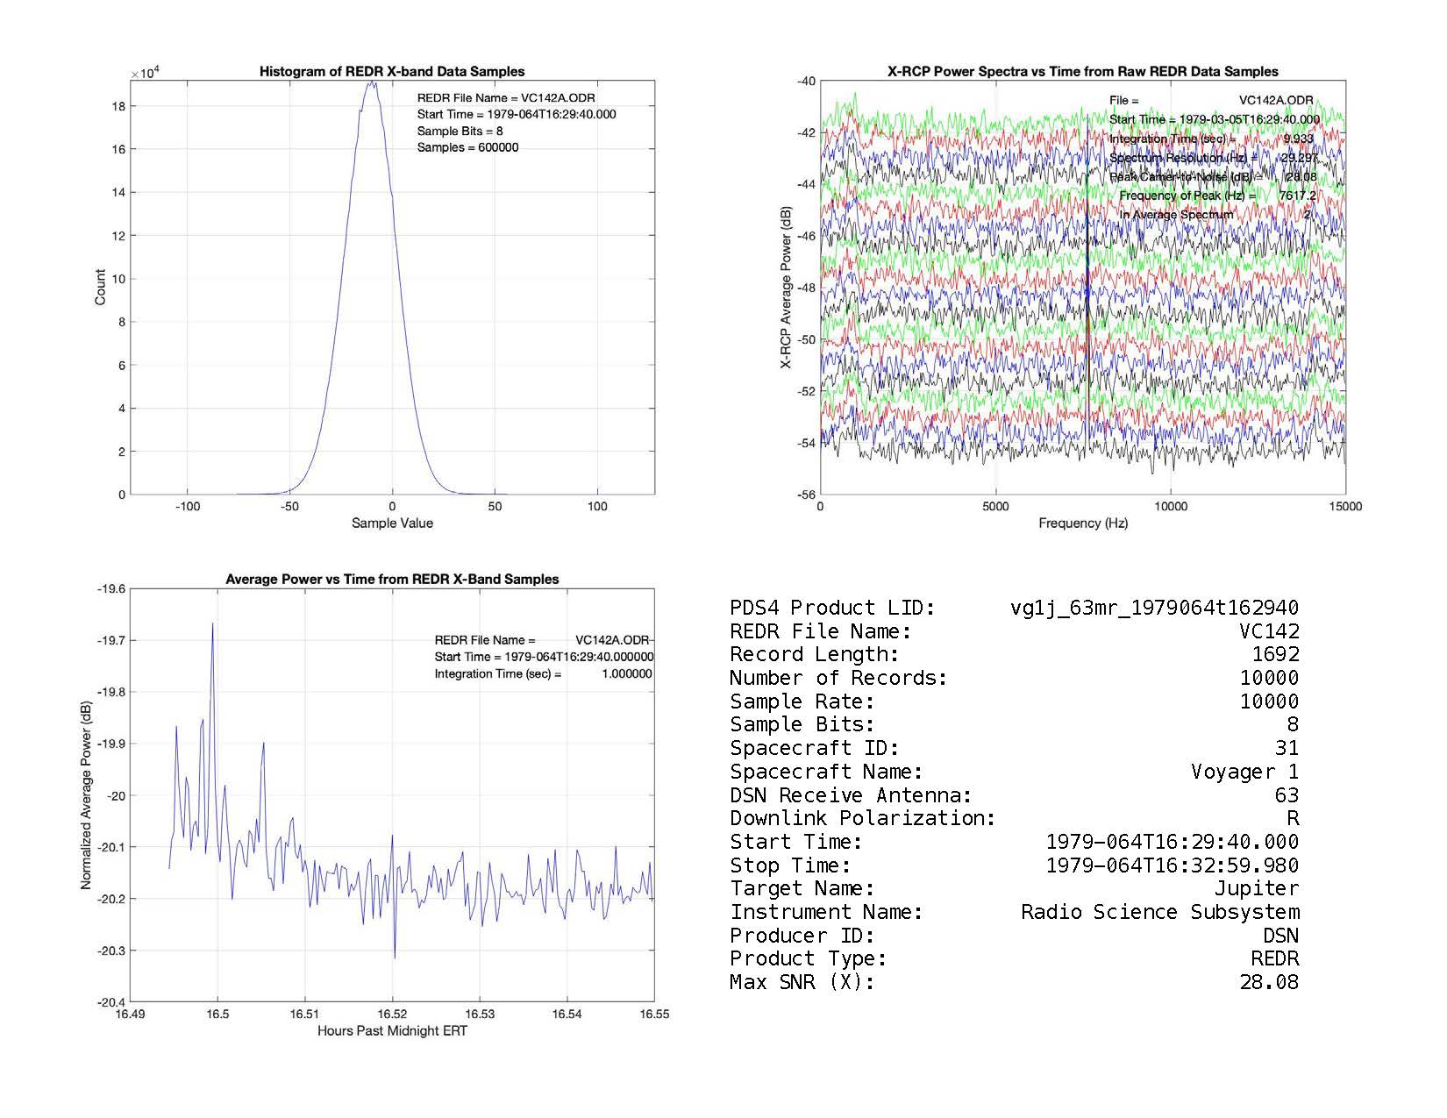The image size is (1447, 1118).
Task: Click the 'Frequency (Hz)' axis label
Action: (x=1082, y=523)
